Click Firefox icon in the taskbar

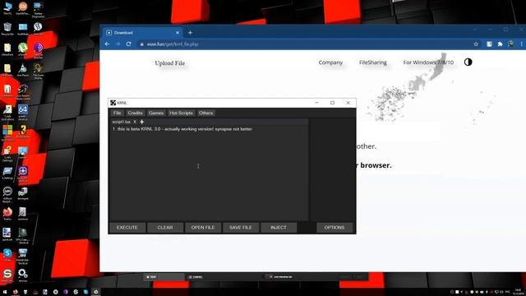[15, 292]
